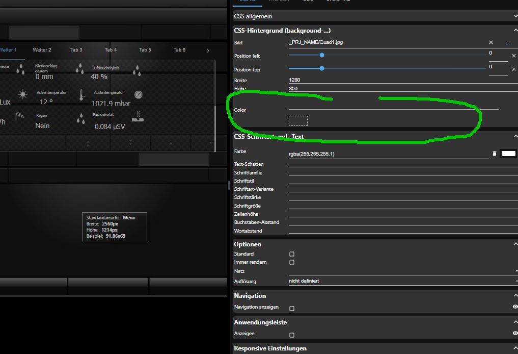Clear the Bild path with X icon
The width and height of the screenshot is (518, 354).
[x=491, y=43]
